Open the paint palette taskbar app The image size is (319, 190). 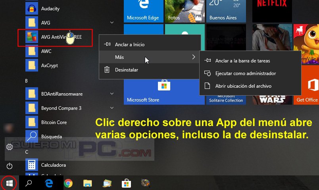tap(146, 183)
